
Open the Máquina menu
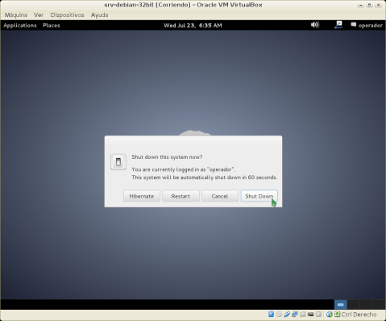tap(16, 15)
